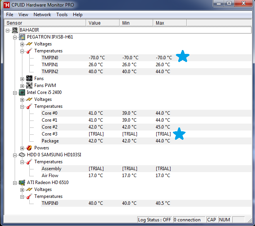Click the Fans PWM icon
255x226 pixels.
tap(29, 85)
